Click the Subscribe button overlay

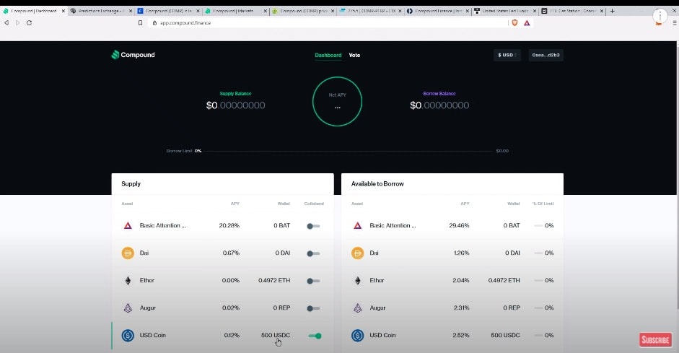click(x=655, y=340)
